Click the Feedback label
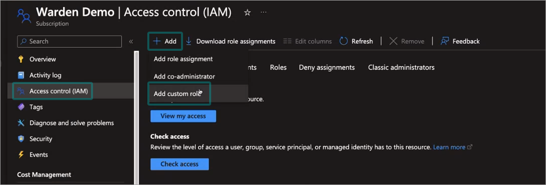 pyautogui.click(x=466, y=41)
